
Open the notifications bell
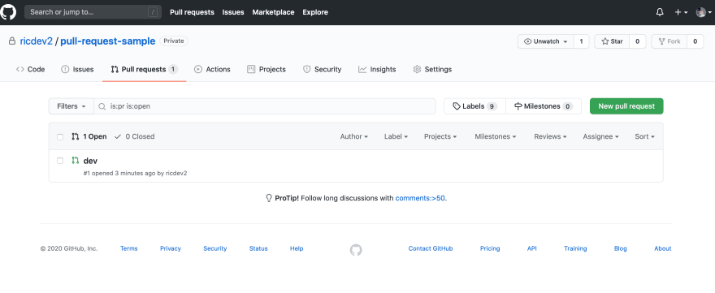click(x=660, y=12)
